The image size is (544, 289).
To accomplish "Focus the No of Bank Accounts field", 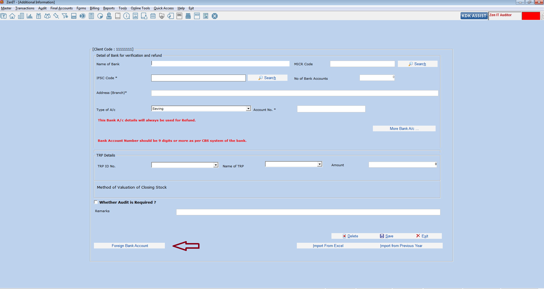I will click(377, 78).
